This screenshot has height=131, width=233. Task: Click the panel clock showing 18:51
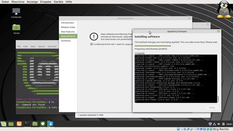[229, 124]
